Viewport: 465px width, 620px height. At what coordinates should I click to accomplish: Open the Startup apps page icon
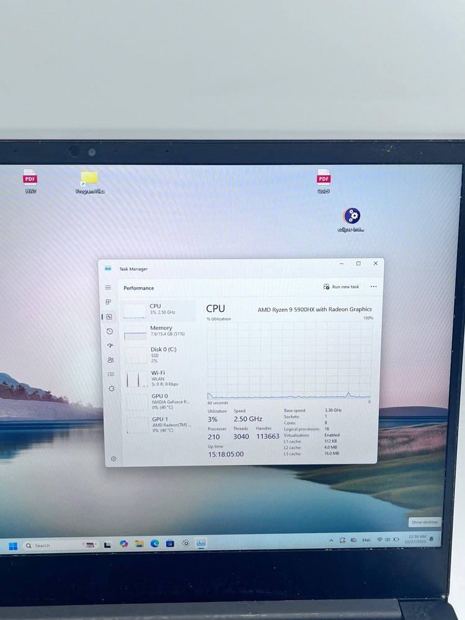110,345
